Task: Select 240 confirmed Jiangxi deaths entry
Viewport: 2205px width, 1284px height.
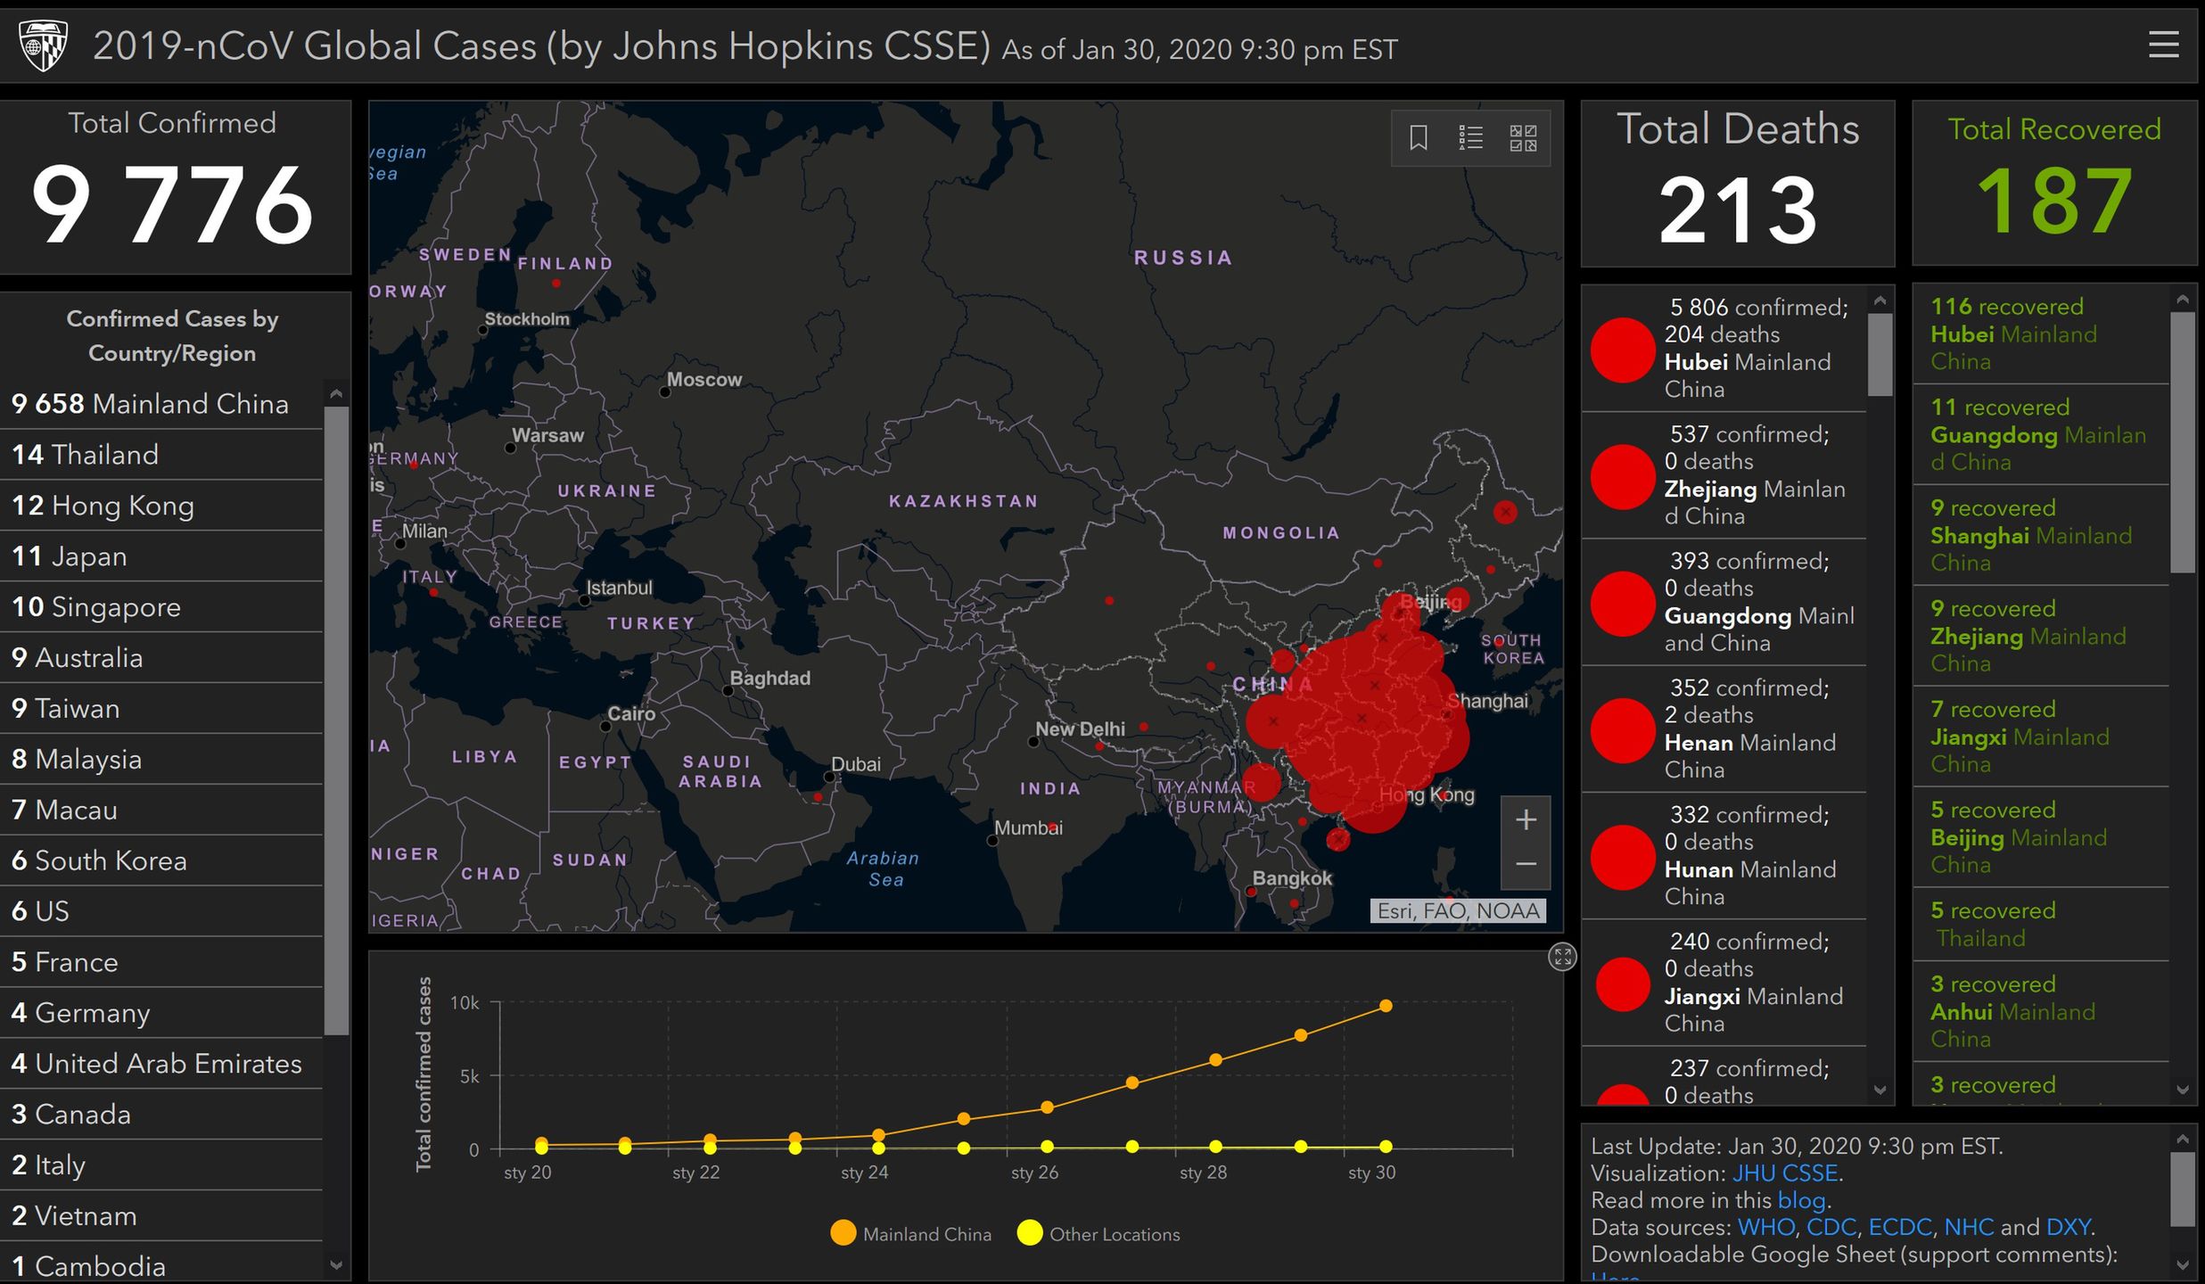Action: click(1724, 983)
